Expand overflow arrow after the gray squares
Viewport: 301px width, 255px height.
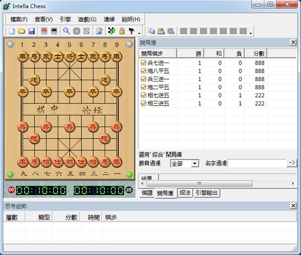(x=250, y=34)
